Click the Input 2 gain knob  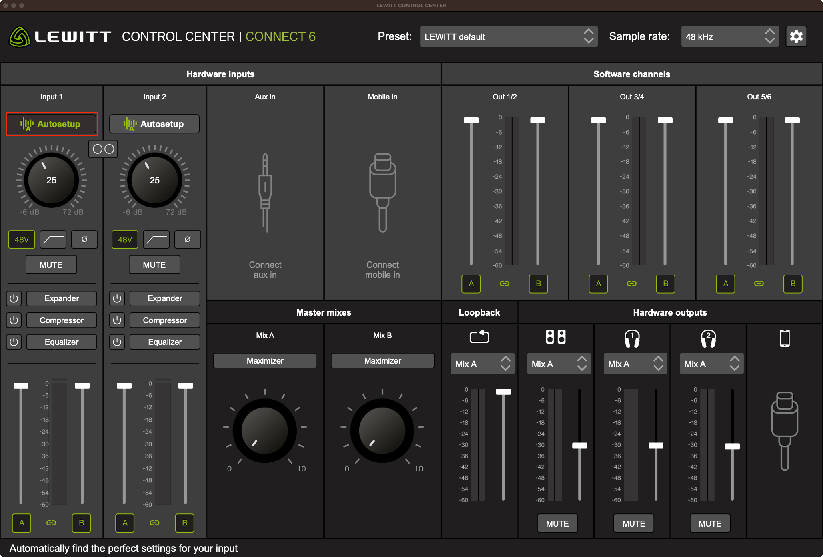coord(155,180)
